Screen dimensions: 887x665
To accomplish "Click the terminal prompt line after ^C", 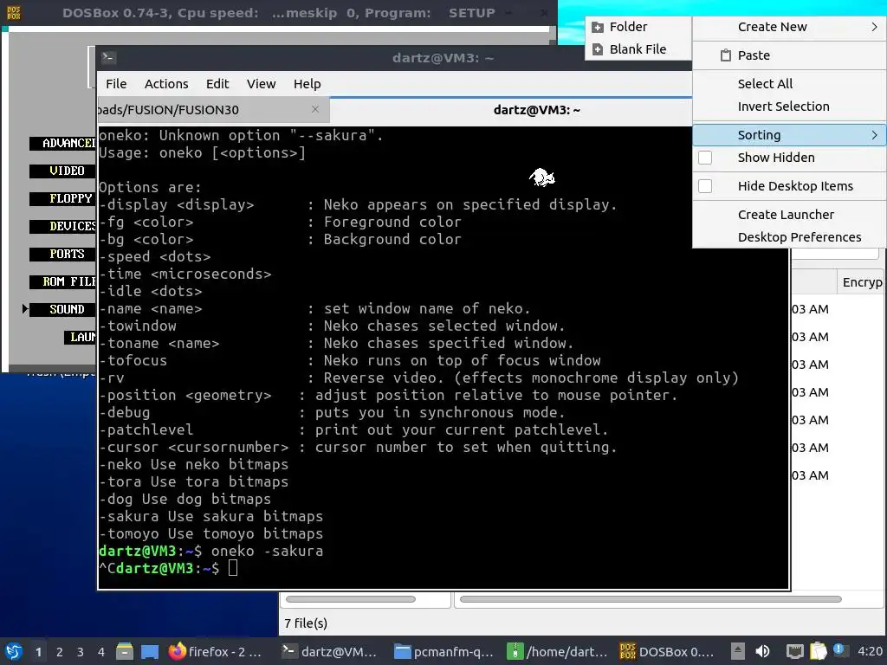I will pyautogui.click(x=168, y=568).
